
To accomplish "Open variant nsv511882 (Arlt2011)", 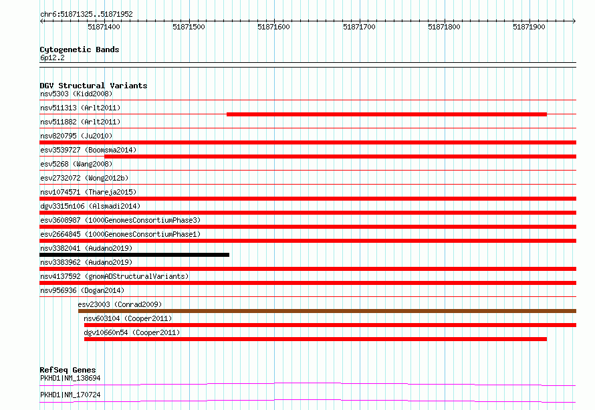I will (x=80, y=122).
